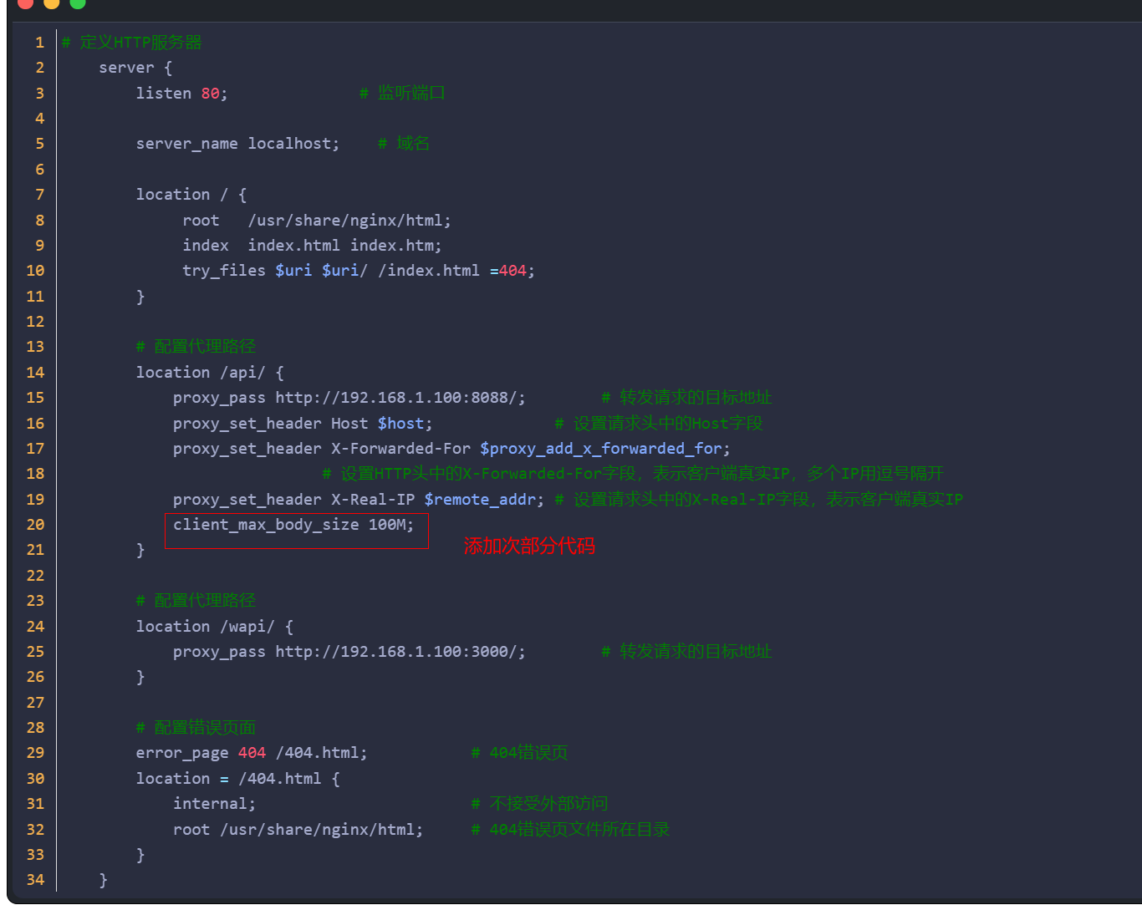Click 'client_max_body_size 100M;' line

[293, 525]
